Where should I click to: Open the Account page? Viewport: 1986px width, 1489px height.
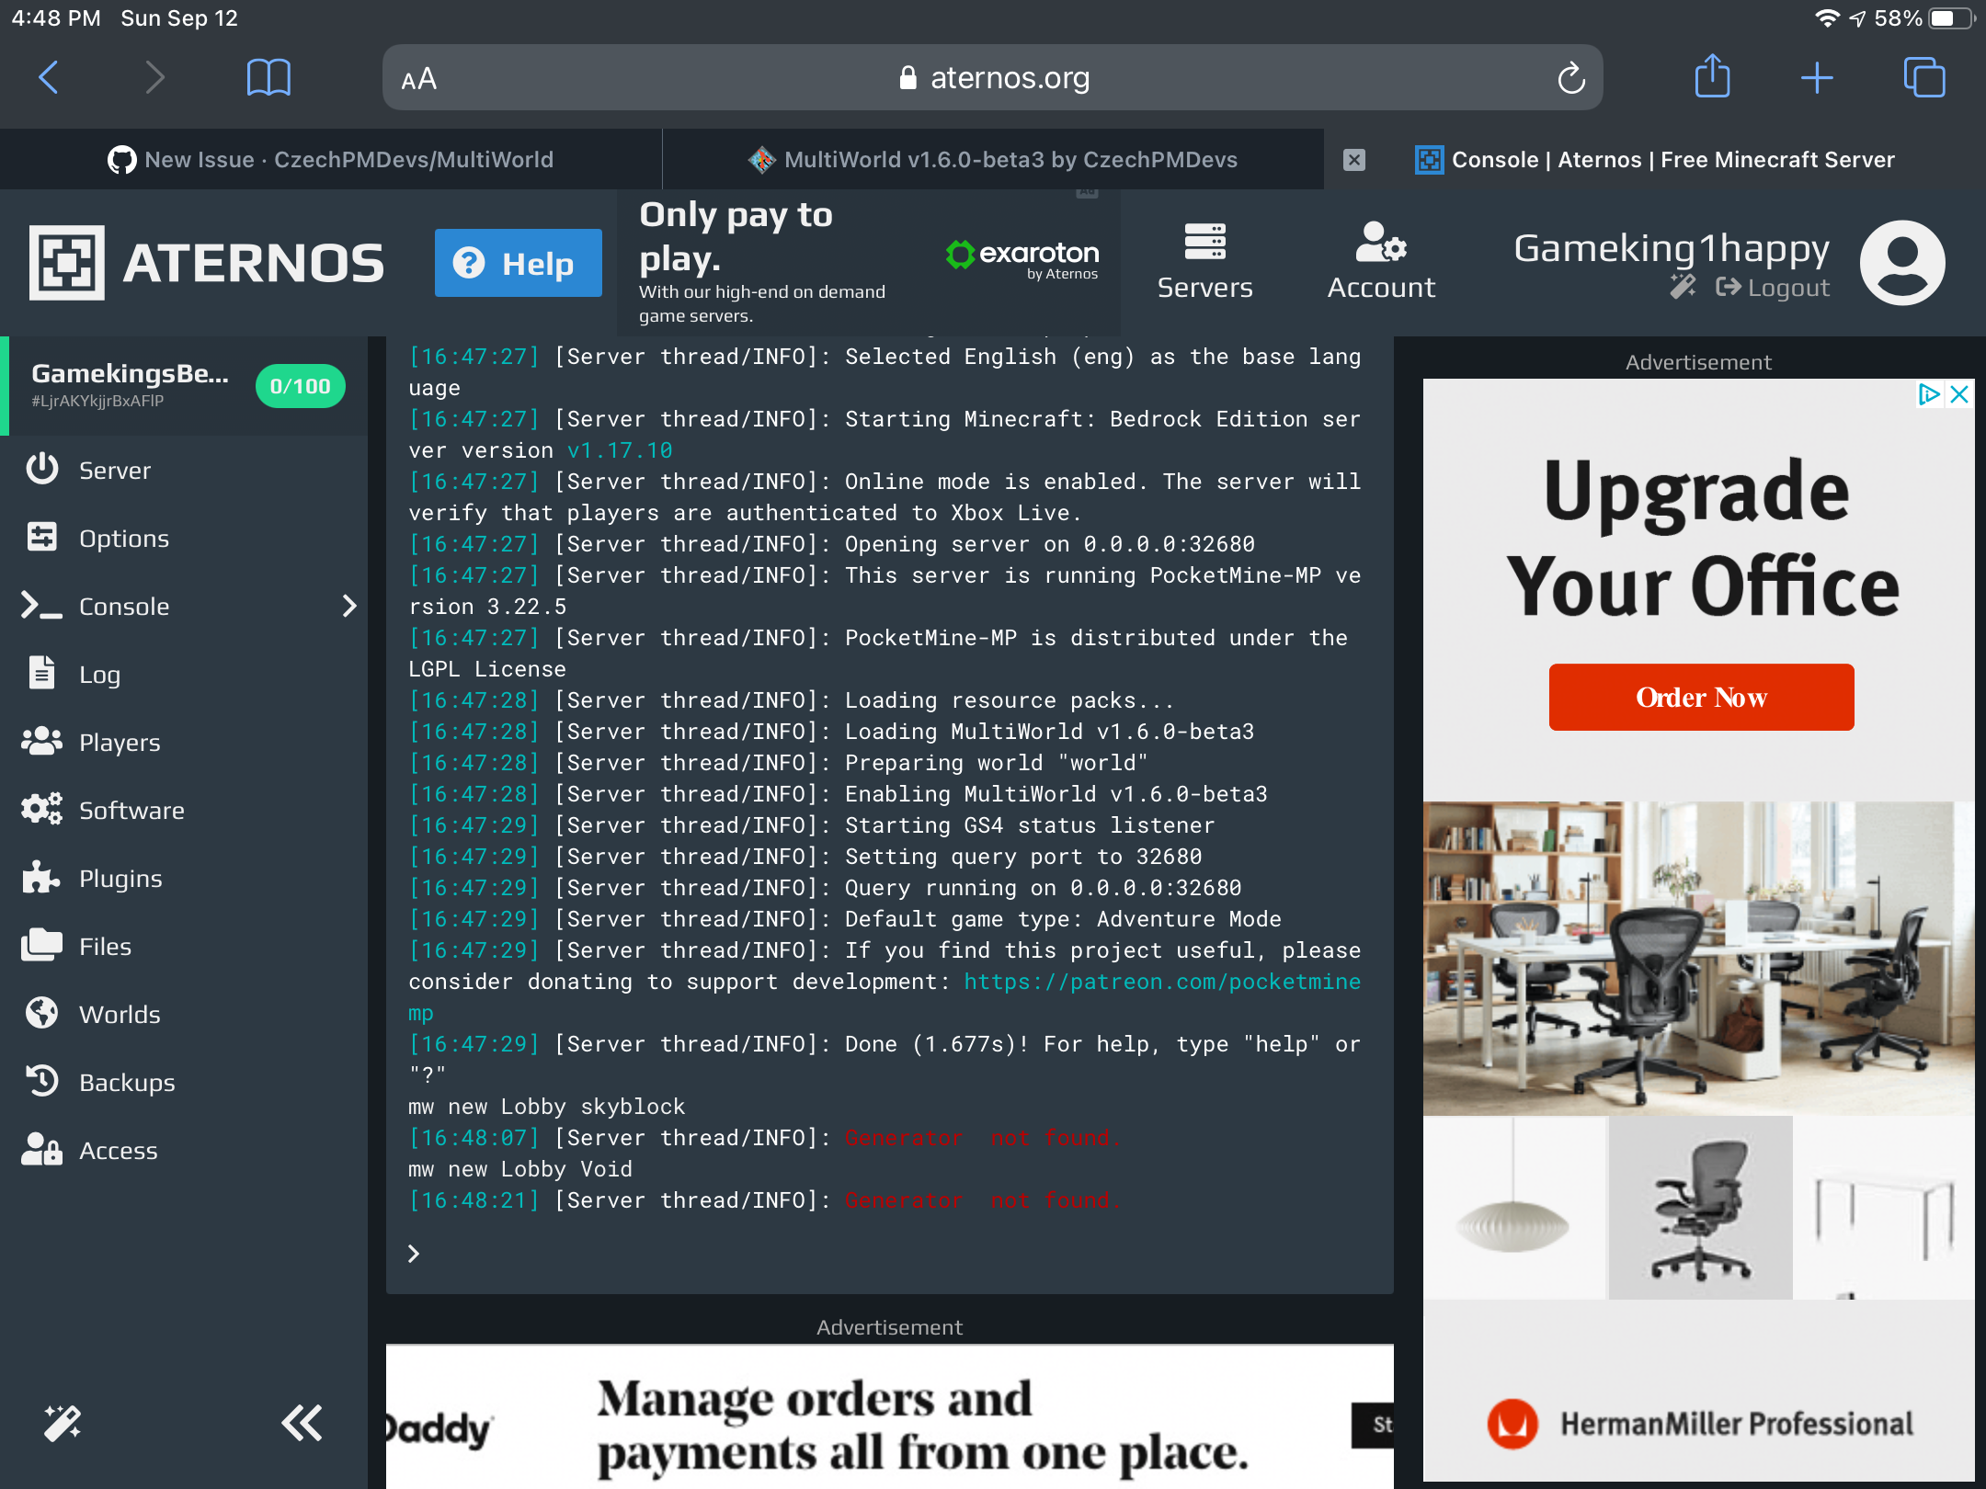click(1379, 262)
